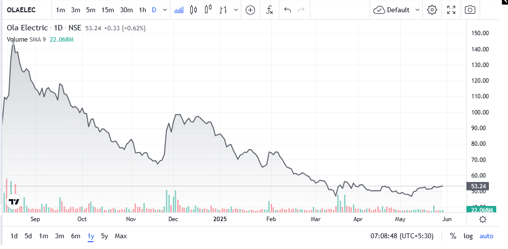Expand the chart style dropdown arrow
Screen dimensions: 508x249
(x=236, y=10)
